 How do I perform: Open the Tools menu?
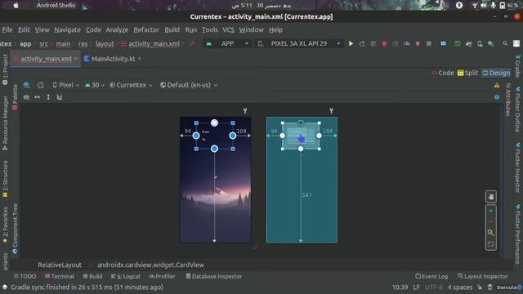coord(209,29)
